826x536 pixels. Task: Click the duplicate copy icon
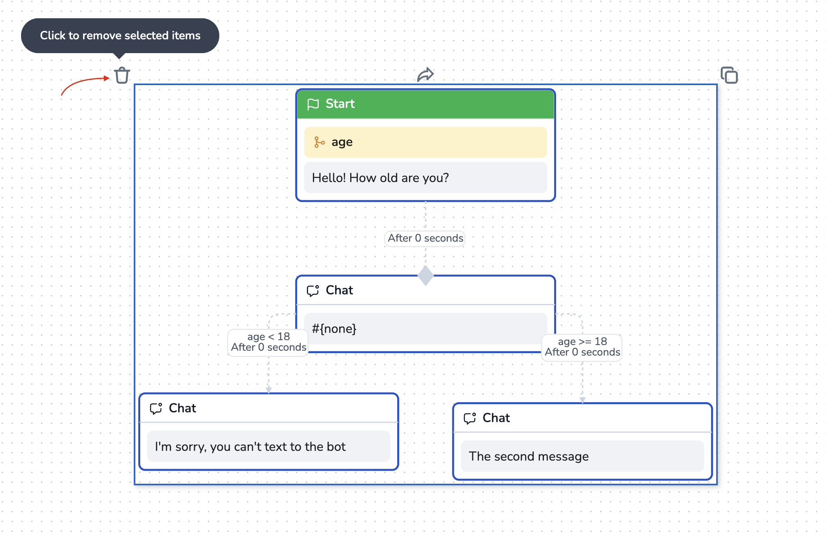(729, 75)
